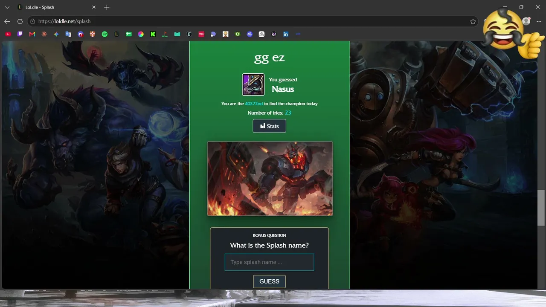Open the LoLdle bookmark icon
This screenshot has height=307, width=546.
(116, 34)
